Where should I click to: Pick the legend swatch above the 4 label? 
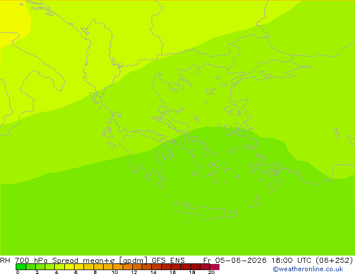click(x=59, y=267)
